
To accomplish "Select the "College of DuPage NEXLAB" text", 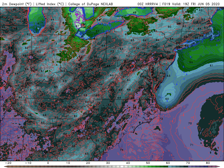I will 90,4.
